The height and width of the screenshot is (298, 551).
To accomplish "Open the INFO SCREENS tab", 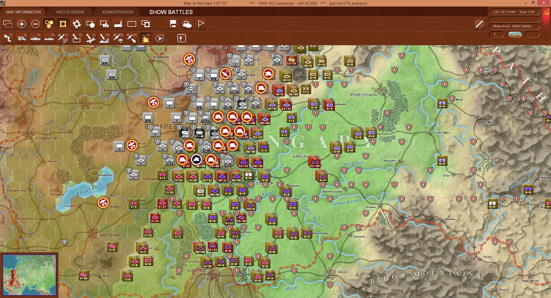I will tap(70, 12).
